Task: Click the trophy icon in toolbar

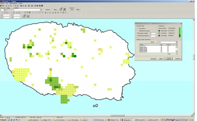Action: click(29, 6)
